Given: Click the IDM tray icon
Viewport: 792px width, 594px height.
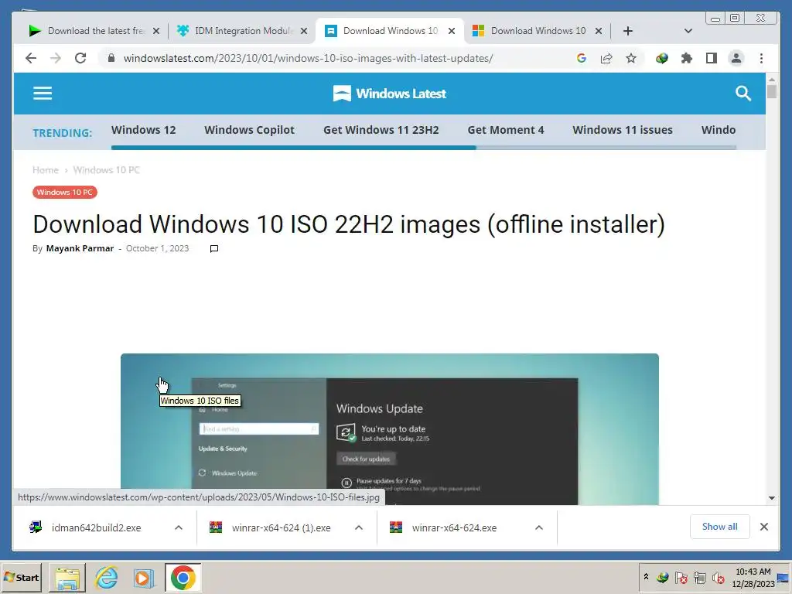Looking at the screenshot, I should 663,577.
